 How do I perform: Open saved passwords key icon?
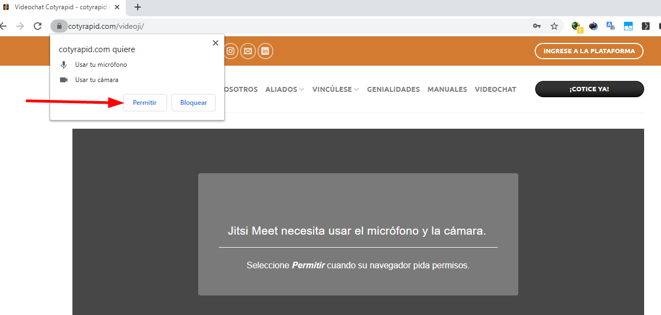tap(537, 26)
